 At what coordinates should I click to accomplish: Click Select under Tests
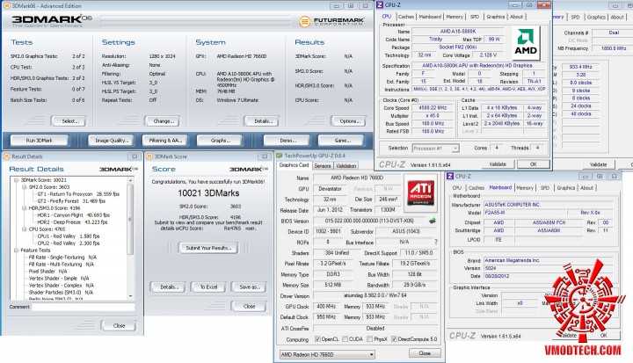70,120
